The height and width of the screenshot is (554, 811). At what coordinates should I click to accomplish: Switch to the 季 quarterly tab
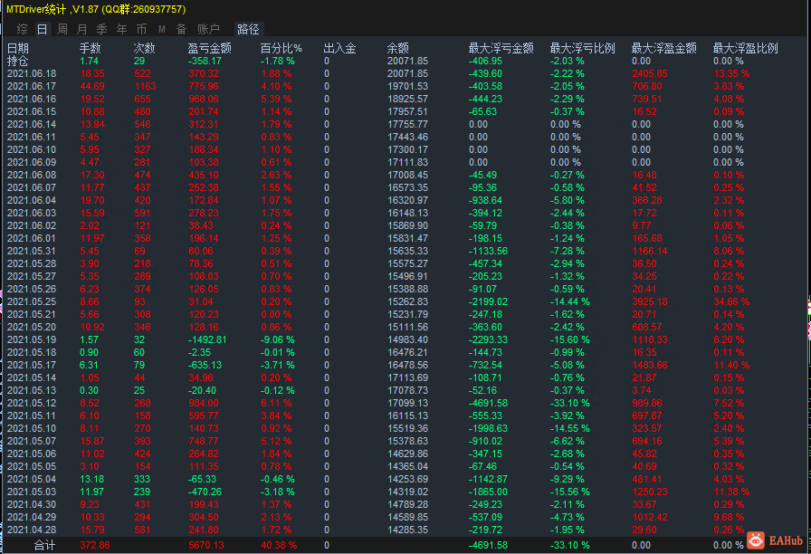(x=102, y=30)
